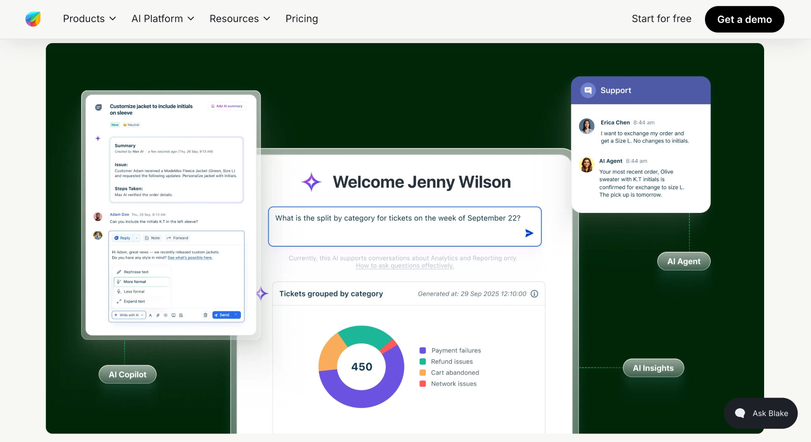Select the AI Copilot label pill
Viewport: 811px width, 442px height.
(128, 374)
